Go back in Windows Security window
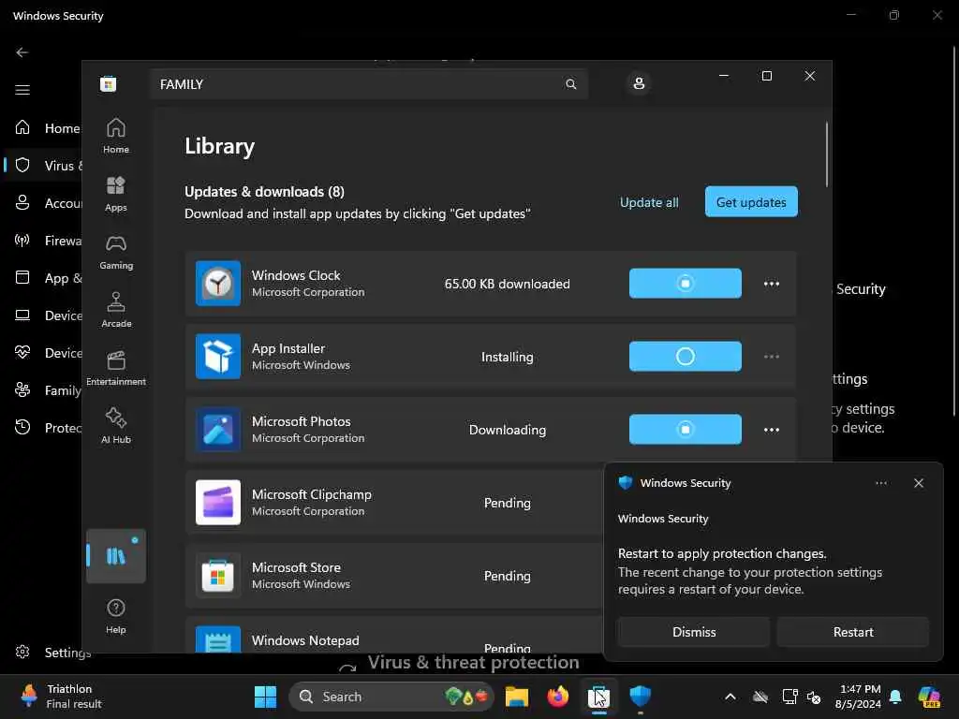The height and width of the screenshot is (719, 959). click(x=22, y=52)
